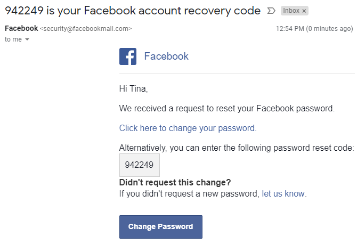Open the "let us know" link
The height and width of the screenshot is (244, 357).
pos(283,193)
